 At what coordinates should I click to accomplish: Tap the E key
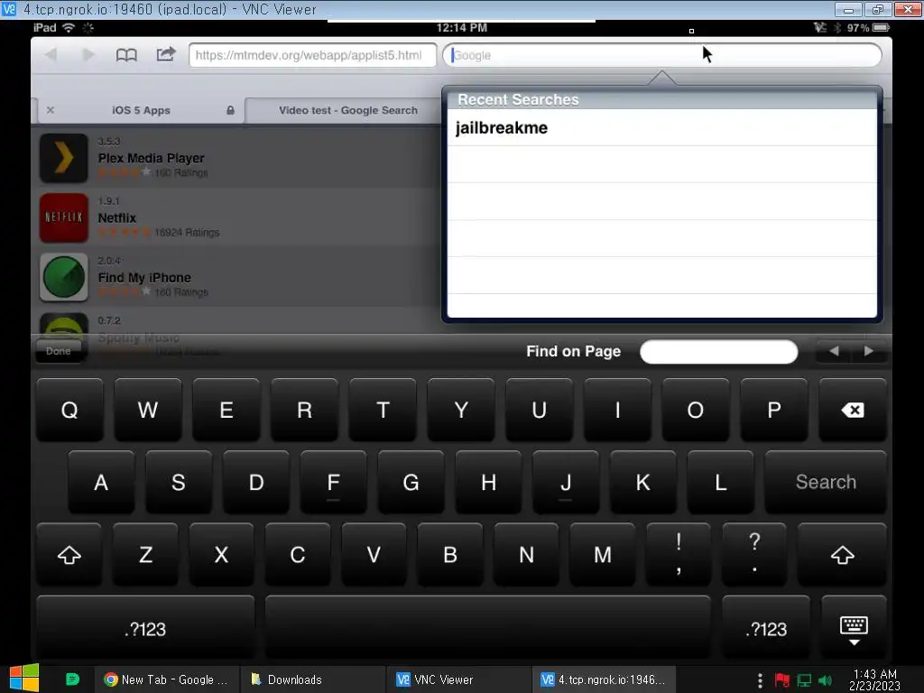(x=226, y=411)
